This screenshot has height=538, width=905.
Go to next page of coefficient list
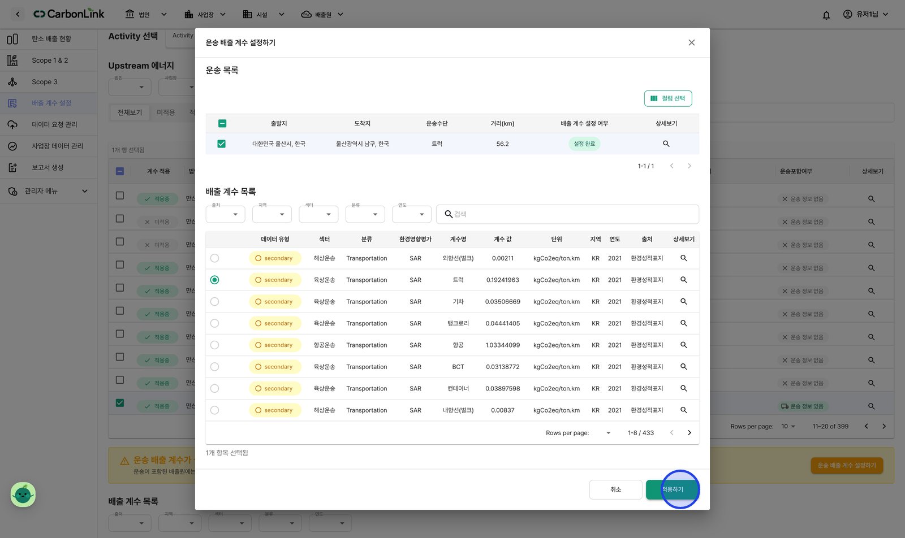point(689,433)
